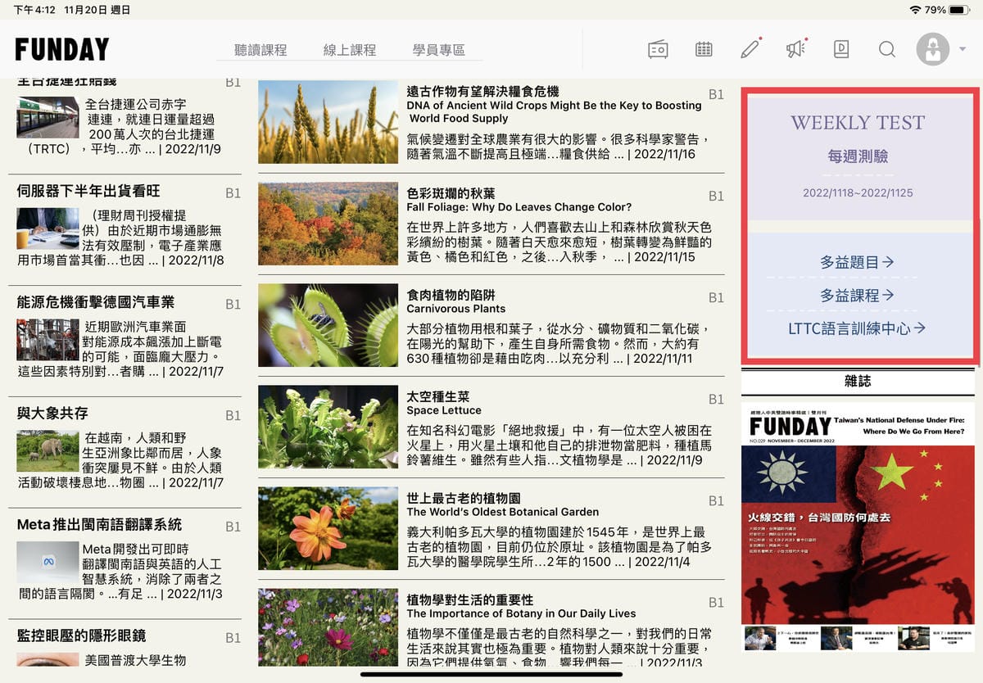
Task: Open the megaphone announcements icon
Action: coord(795,49)
